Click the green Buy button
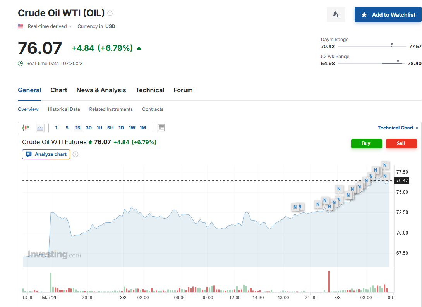 pos(366,143)
